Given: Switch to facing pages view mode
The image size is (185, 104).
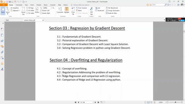Looking at the screenshot, I should point(151,102).
